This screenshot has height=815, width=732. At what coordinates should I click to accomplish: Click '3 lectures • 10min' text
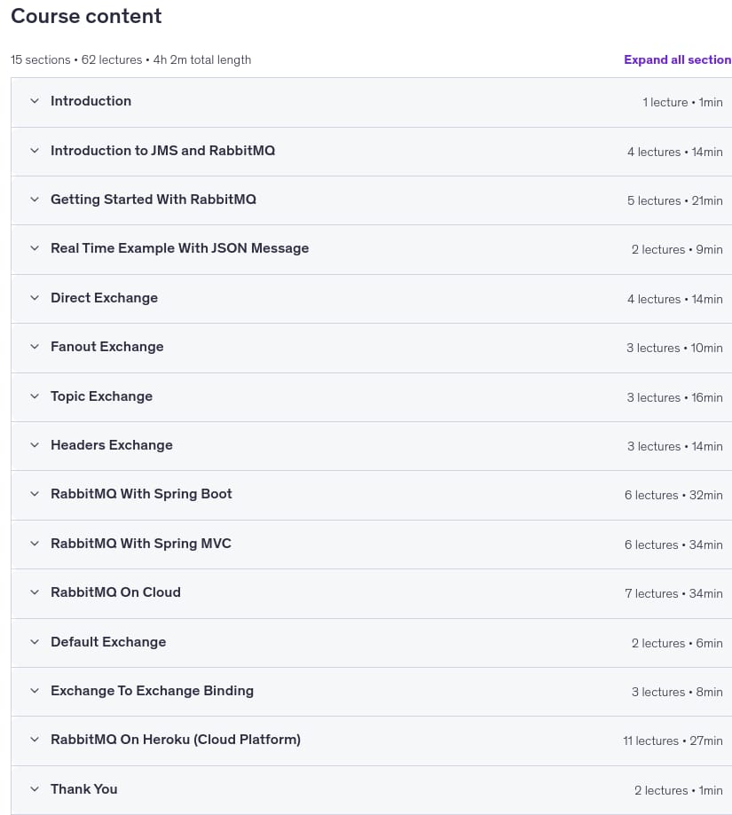(674, 348)
